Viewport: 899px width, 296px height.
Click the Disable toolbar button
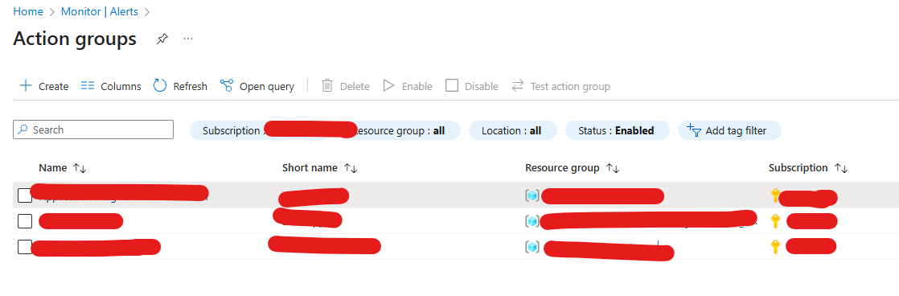click(472, 86)
